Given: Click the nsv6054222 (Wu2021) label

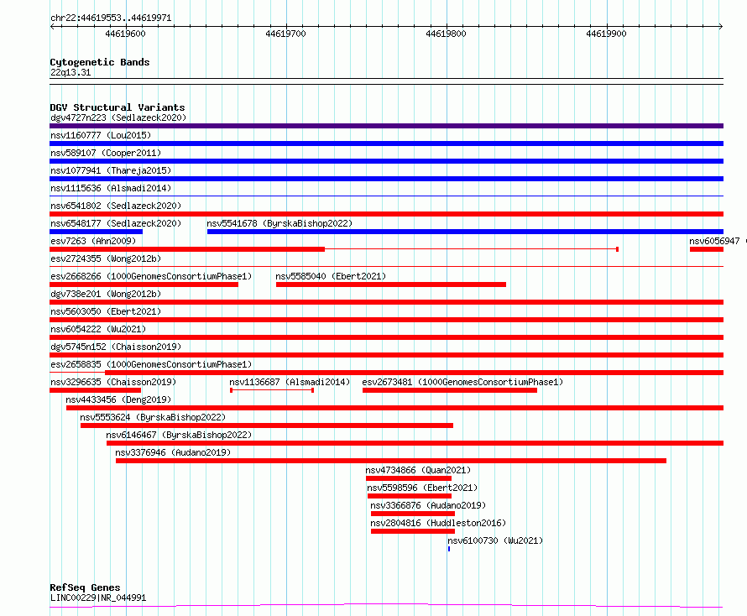Looking at the screenshot, I should (98, 329).
